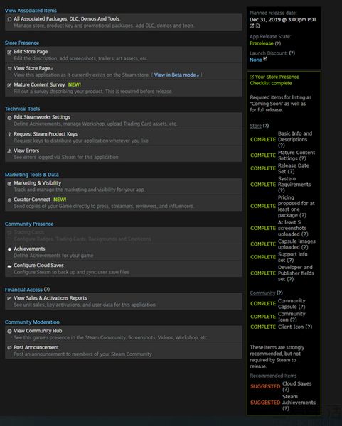Click the icon beside Marketing & Visibility
The image size is (342, 426).
point(9,183)
